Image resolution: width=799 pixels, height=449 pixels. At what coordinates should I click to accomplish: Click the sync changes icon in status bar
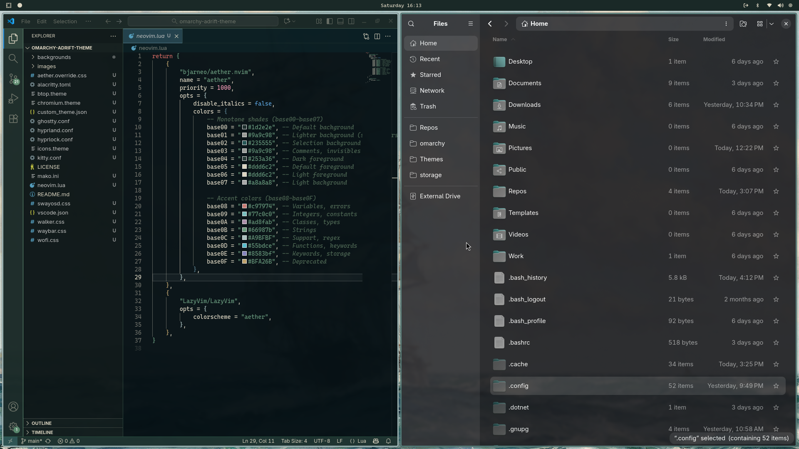click(x=48, y=441)
